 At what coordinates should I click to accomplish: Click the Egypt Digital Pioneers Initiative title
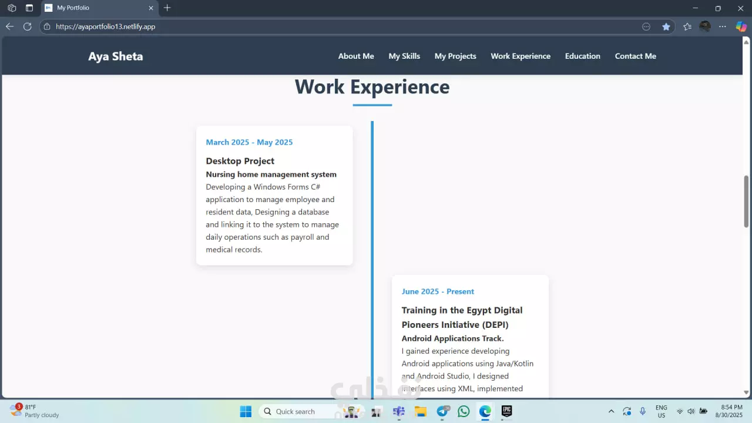coord(462,317)
